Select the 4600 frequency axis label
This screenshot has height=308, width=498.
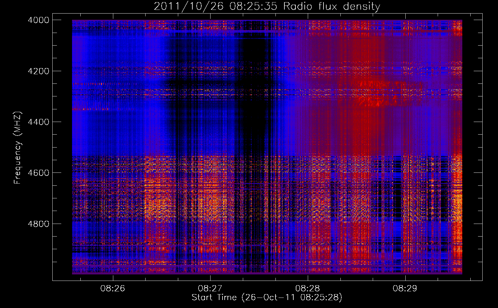pos(38,173)
